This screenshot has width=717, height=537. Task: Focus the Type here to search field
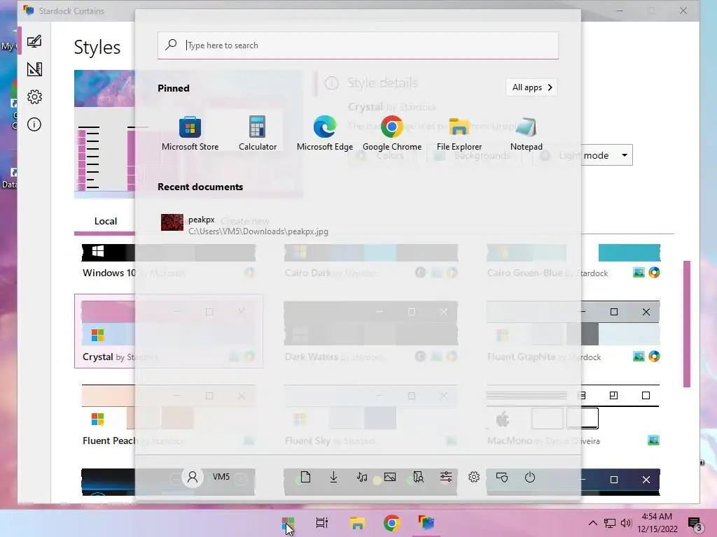pyautogui.click(x=358, y=45)
